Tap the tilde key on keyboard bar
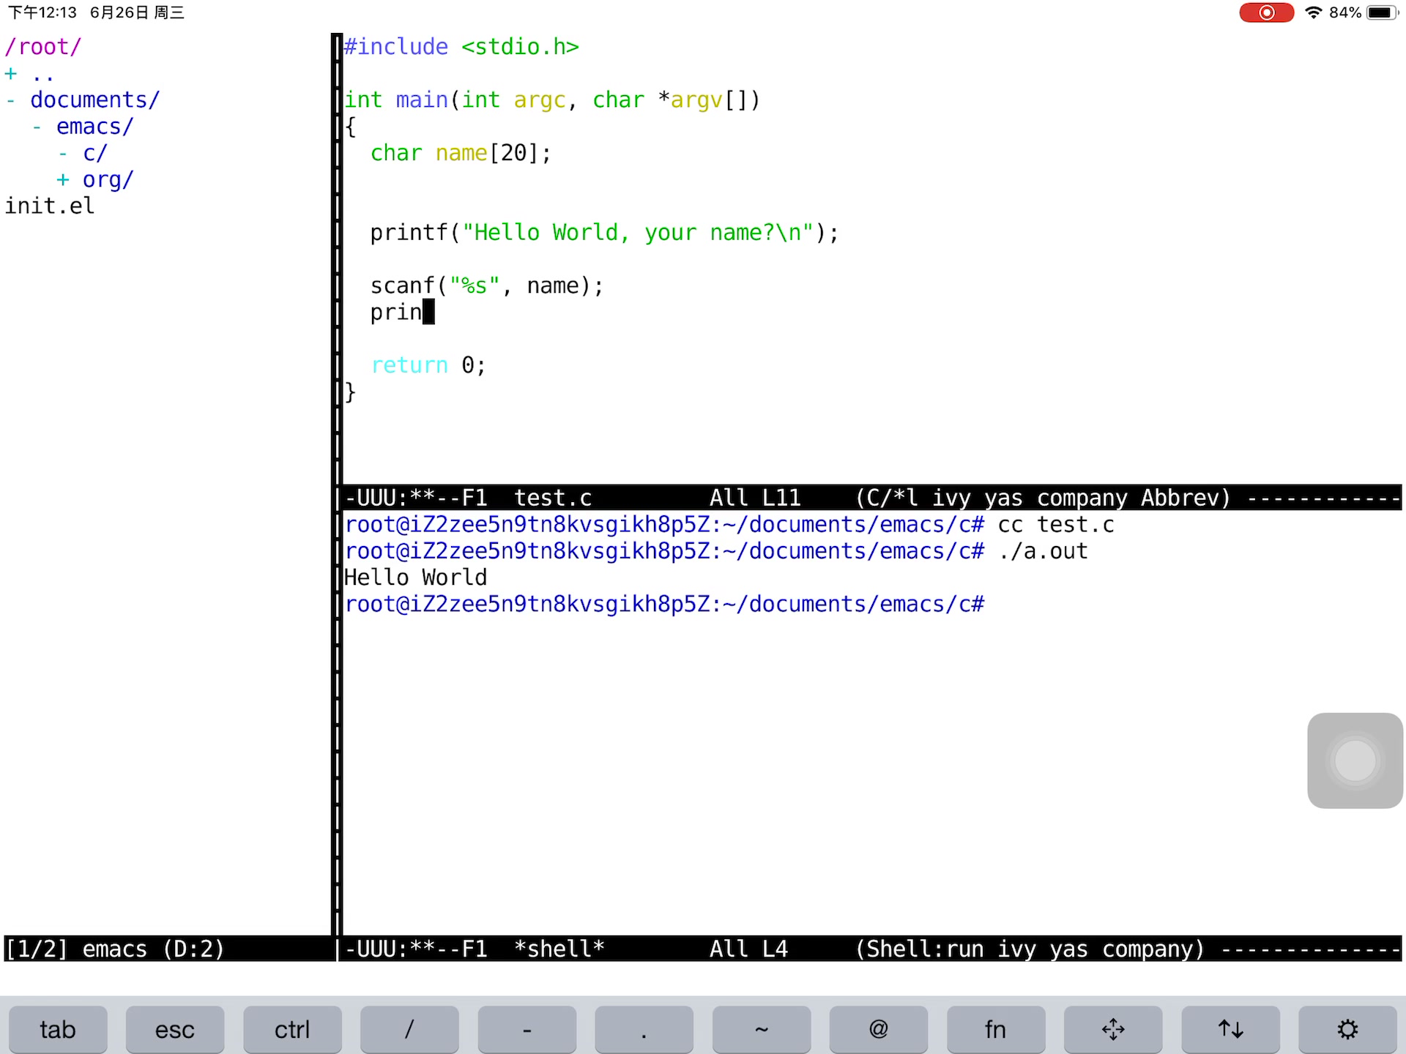Viewport: 1406px width, 1054px height. click(761, 1029)
